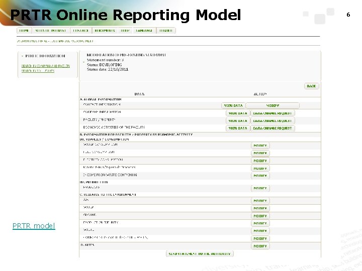Open the Home tab

pyautogui.click(x=24, y=31)
